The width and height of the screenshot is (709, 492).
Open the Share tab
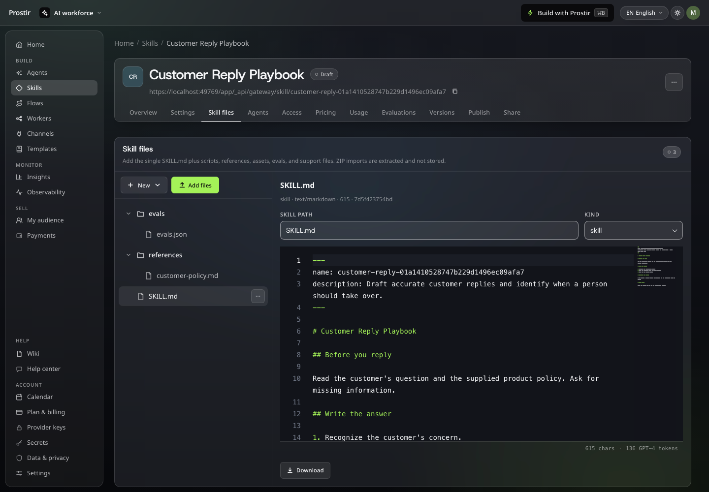pyautogui.click(x=512, y=112)
